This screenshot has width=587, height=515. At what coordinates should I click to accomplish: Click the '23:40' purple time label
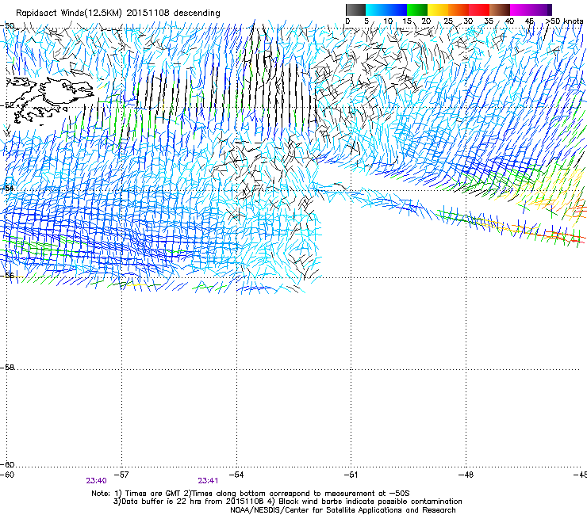click(x=96, y=481)
